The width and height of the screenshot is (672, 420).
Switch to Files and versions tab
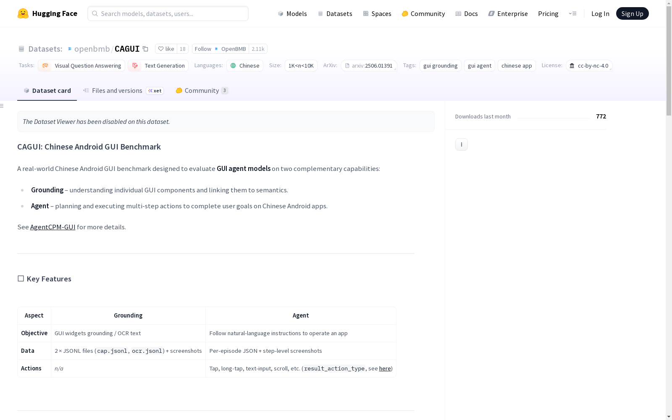(x=123, y=90)
